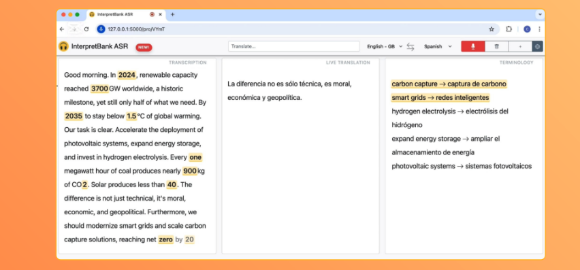Click the InterpretBank headphones logo
Viewport: 580px width, 270px height.
[63, 46]
